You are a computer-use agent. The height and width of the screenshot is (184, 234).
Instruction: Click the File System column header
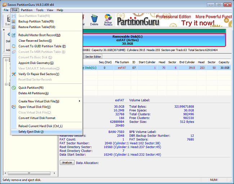(122, 62)
